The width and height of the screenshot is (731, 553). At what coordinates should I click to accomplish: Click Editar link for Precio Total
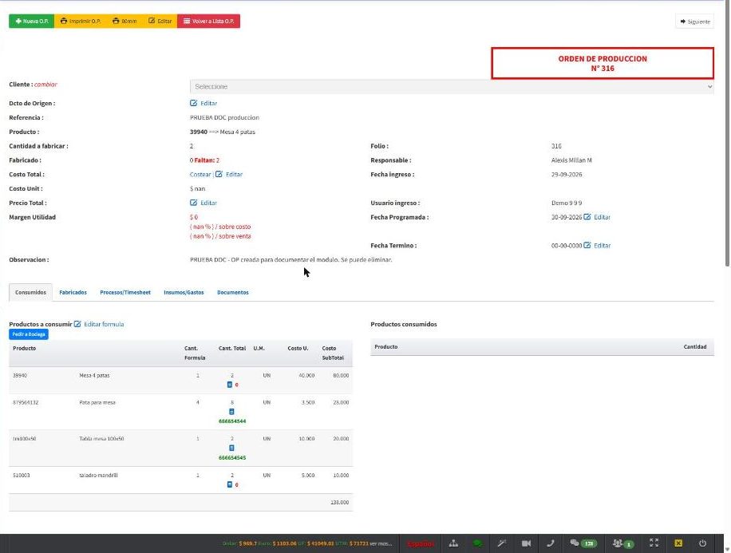point(203,203)
